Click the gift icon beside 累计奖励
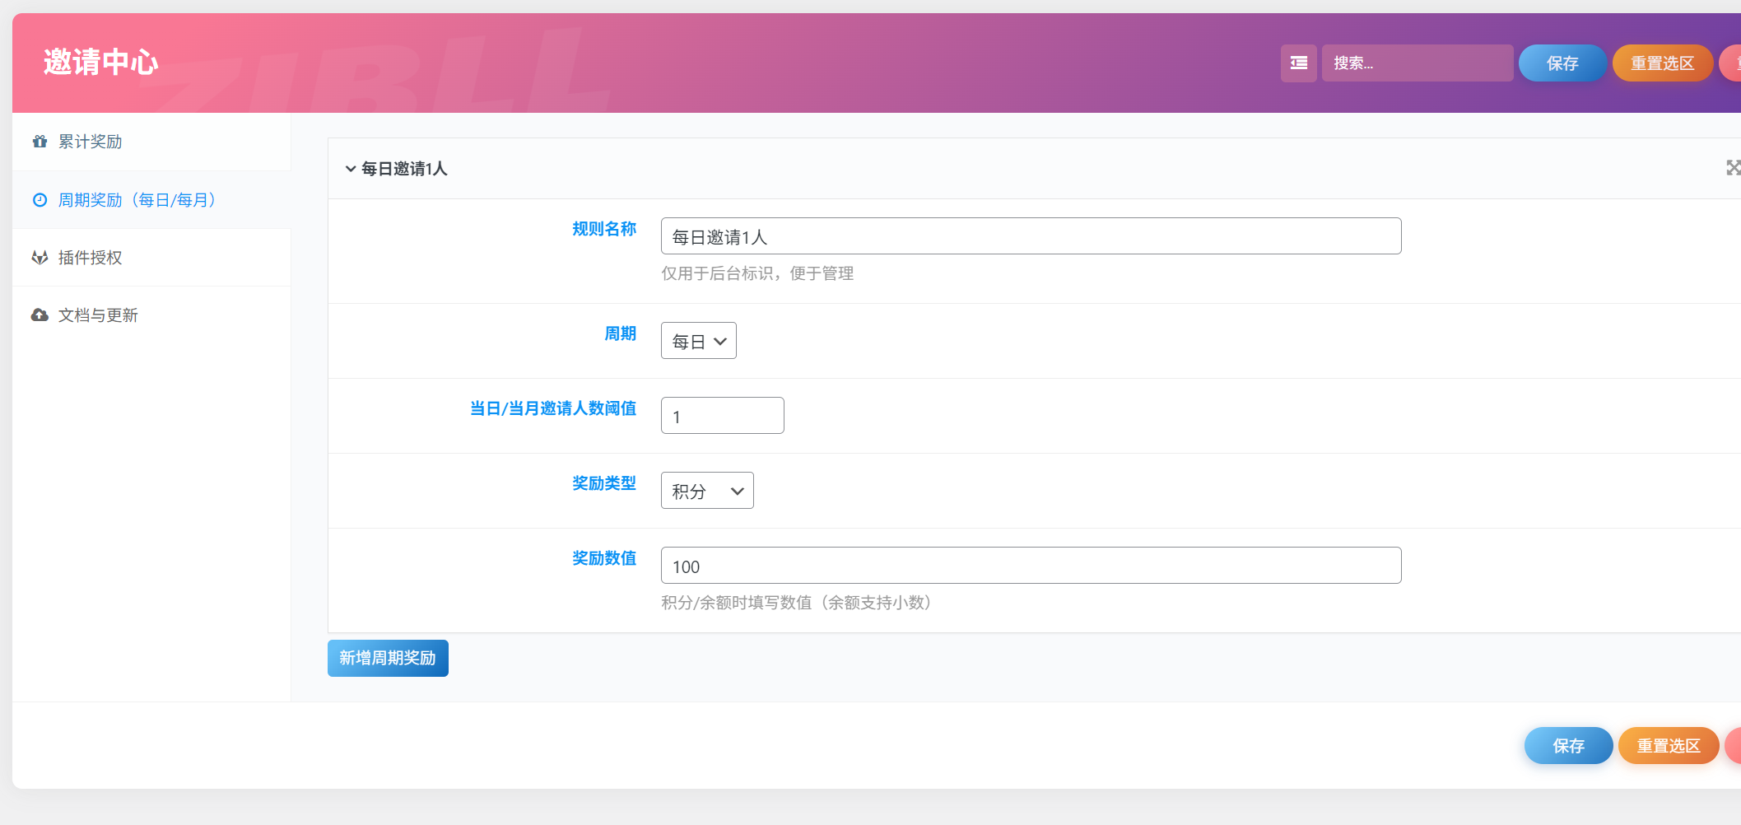 tap(40, 141)
